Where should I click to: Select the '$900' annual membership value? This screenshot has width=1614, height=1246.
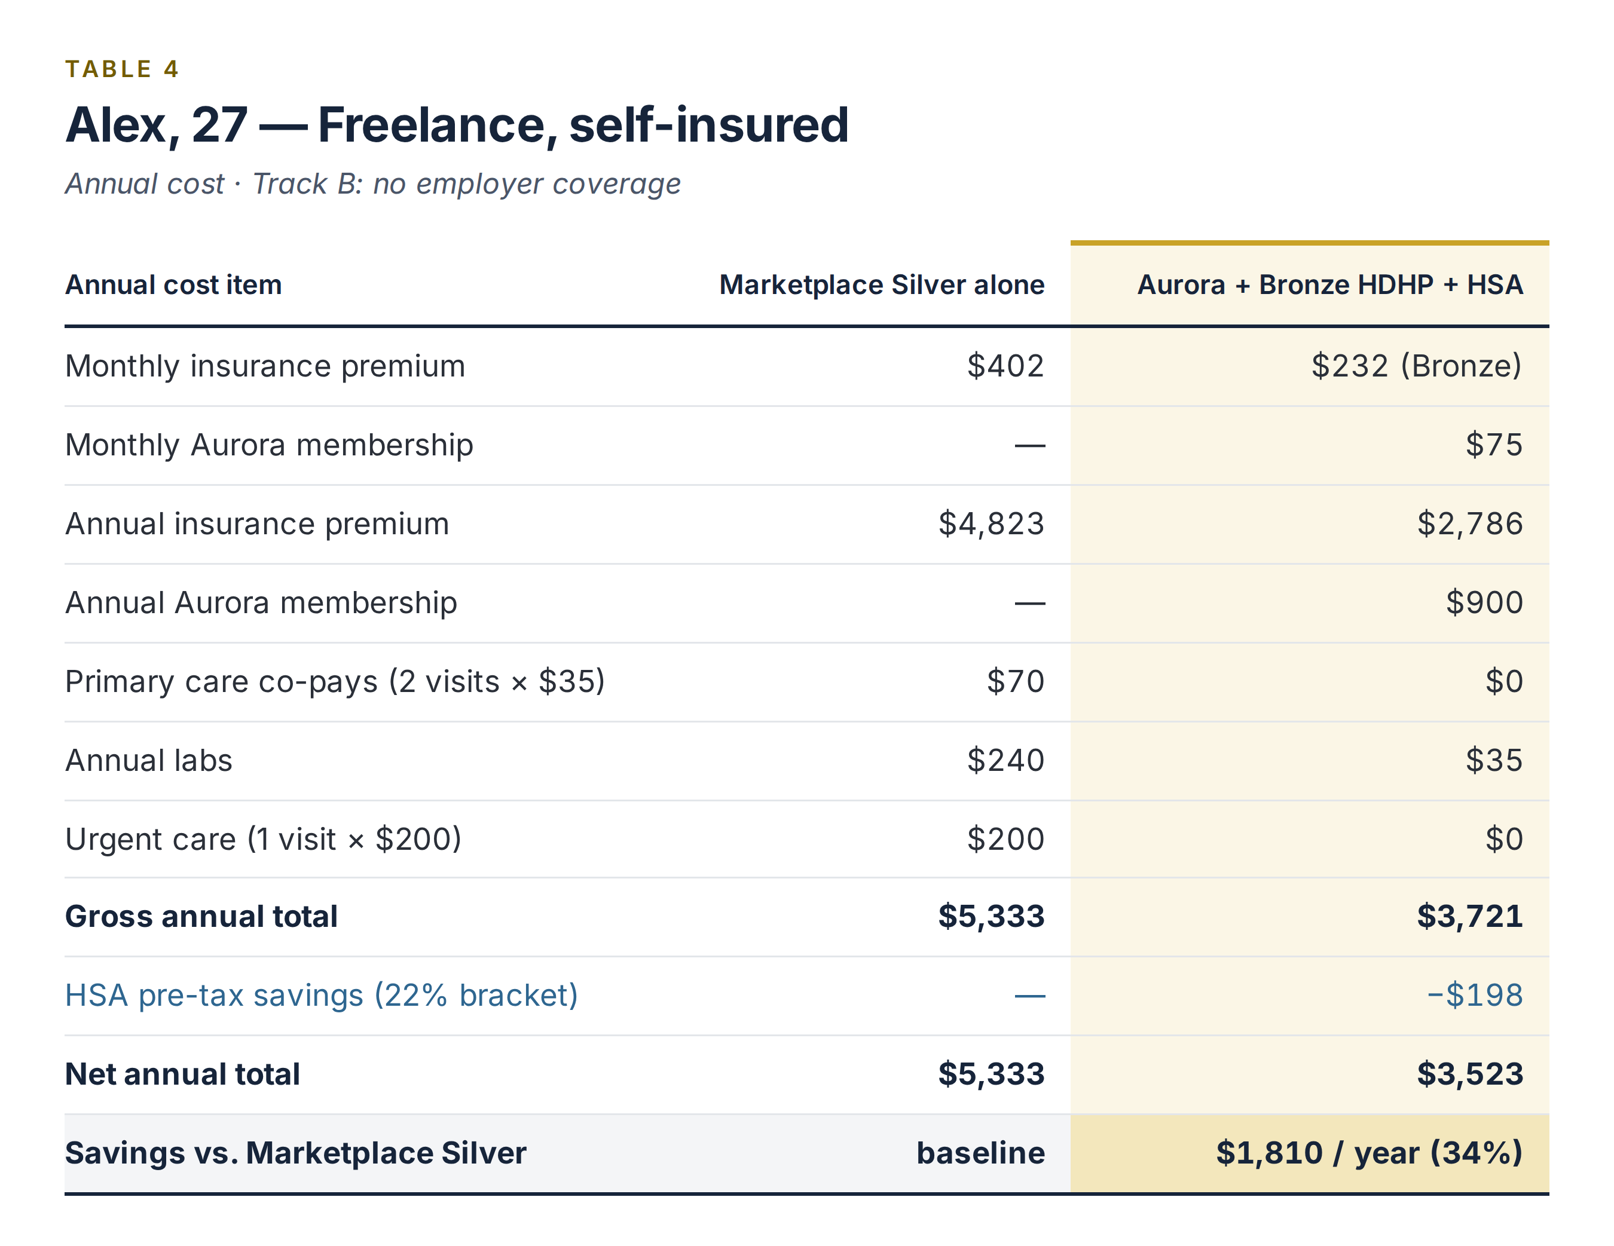click(x=1485, y=604)
